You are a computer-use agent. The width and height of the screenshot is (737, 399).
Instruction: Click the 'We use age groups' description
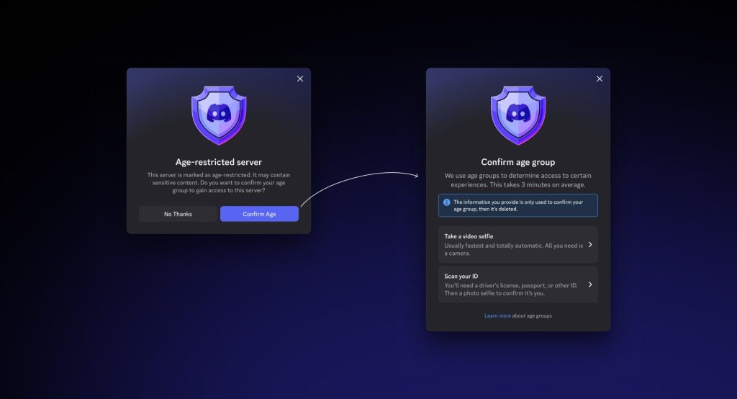point(517,180)
